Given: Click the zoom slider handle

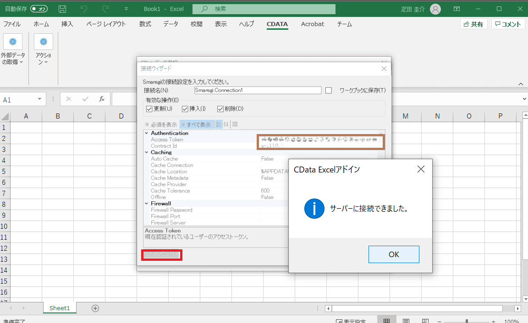Looking at the screenshot, I should click(467, 321).
